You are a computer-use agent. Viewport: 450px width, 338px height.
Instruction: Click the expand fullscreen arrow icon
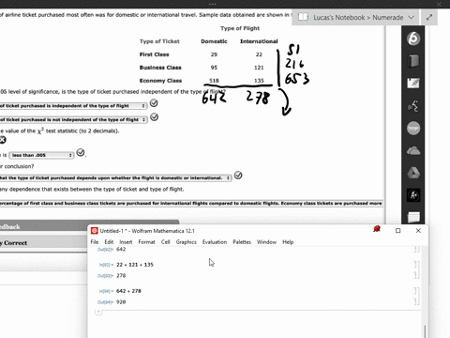click(429, 17)
